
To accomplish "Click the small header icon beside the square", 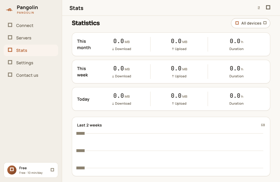I will 259,8.
